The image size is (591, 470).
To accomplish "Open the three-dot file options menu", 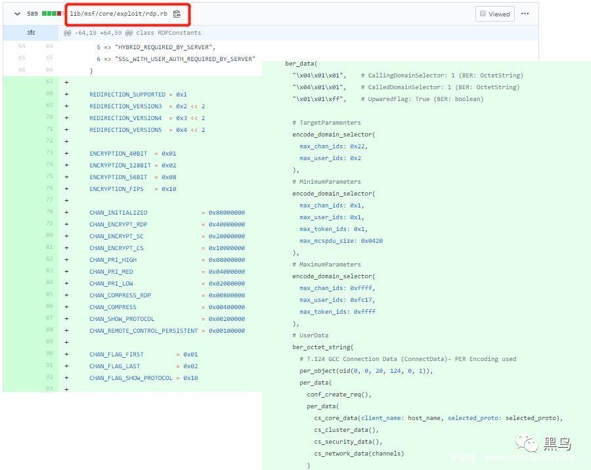I will (x=525, y=14).
